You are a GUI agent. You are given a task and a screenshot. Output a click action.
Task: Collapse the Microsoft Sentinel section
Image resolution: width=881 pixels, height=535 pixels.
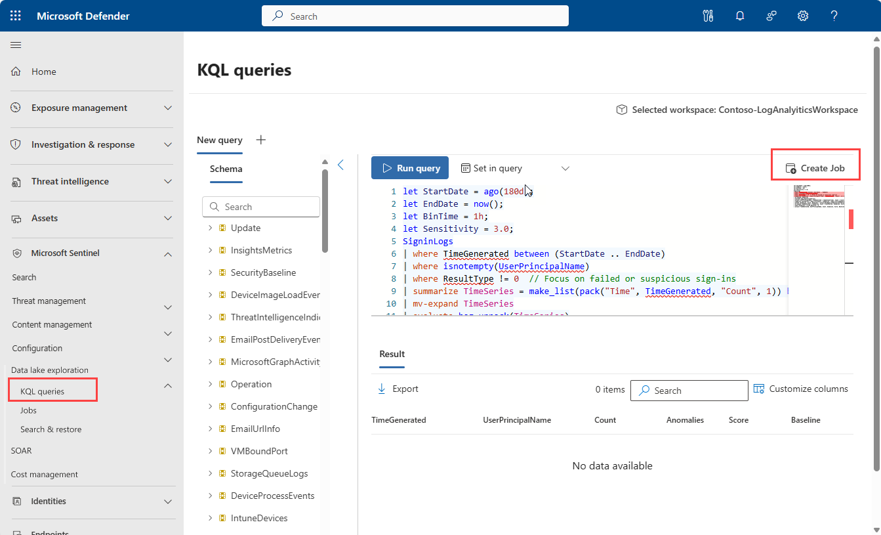tap(168, 253)
